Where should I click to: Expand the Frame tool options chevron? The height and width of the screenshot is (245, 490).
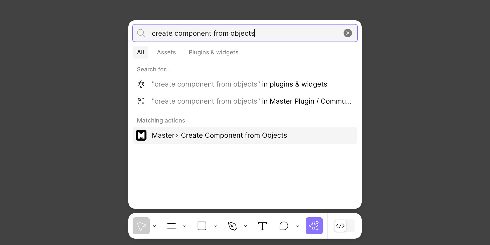click(185, 226)
